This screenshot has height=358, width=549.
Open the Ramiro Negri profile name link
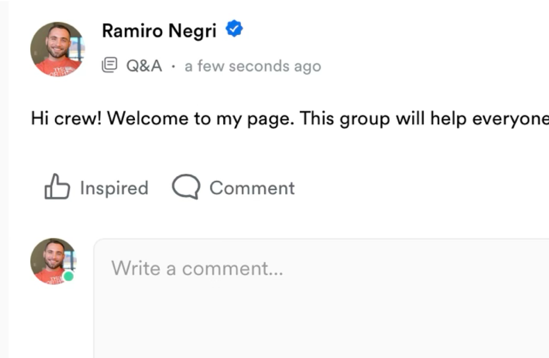click(x=159, y=31)
